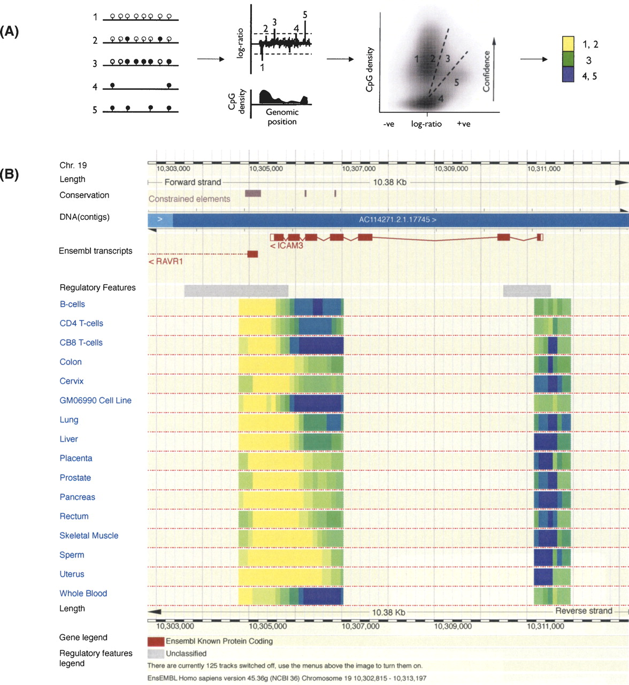
Task: Click the '>' arrow on the DNA contig bar
Action: [160, 219]
